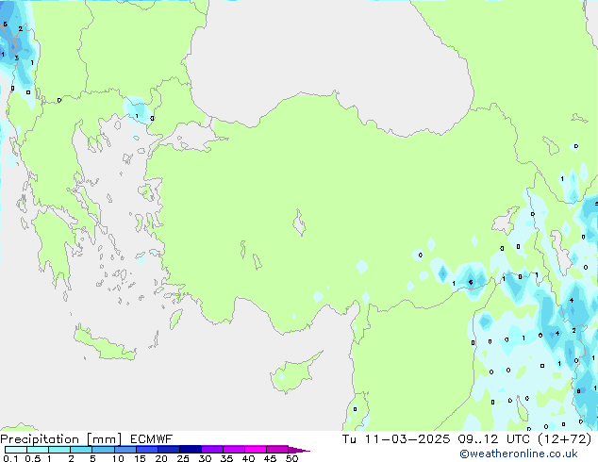Viewport: 598px width, 462px height.
Task: Click the 'ECMWF' model label
Action: (x=152, y=439)
